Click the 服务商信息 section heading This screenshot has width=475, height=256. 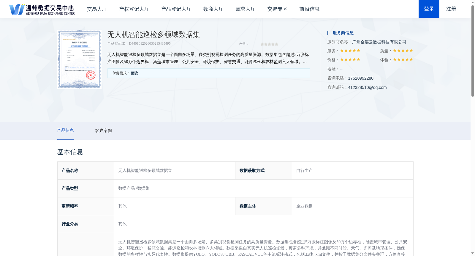[343, 33]
